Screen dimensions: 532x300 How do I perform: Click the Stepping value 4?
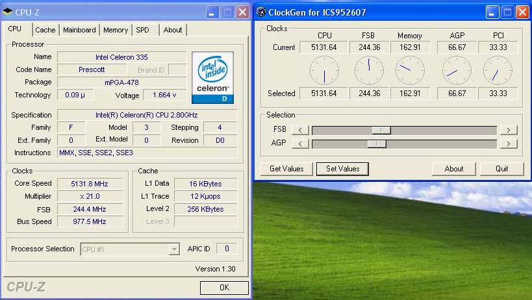click(x=220, y=128)
